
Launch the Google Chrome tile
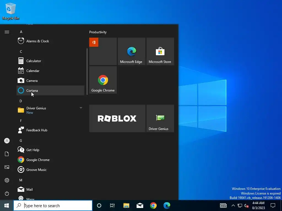click(x=103, y=80)
